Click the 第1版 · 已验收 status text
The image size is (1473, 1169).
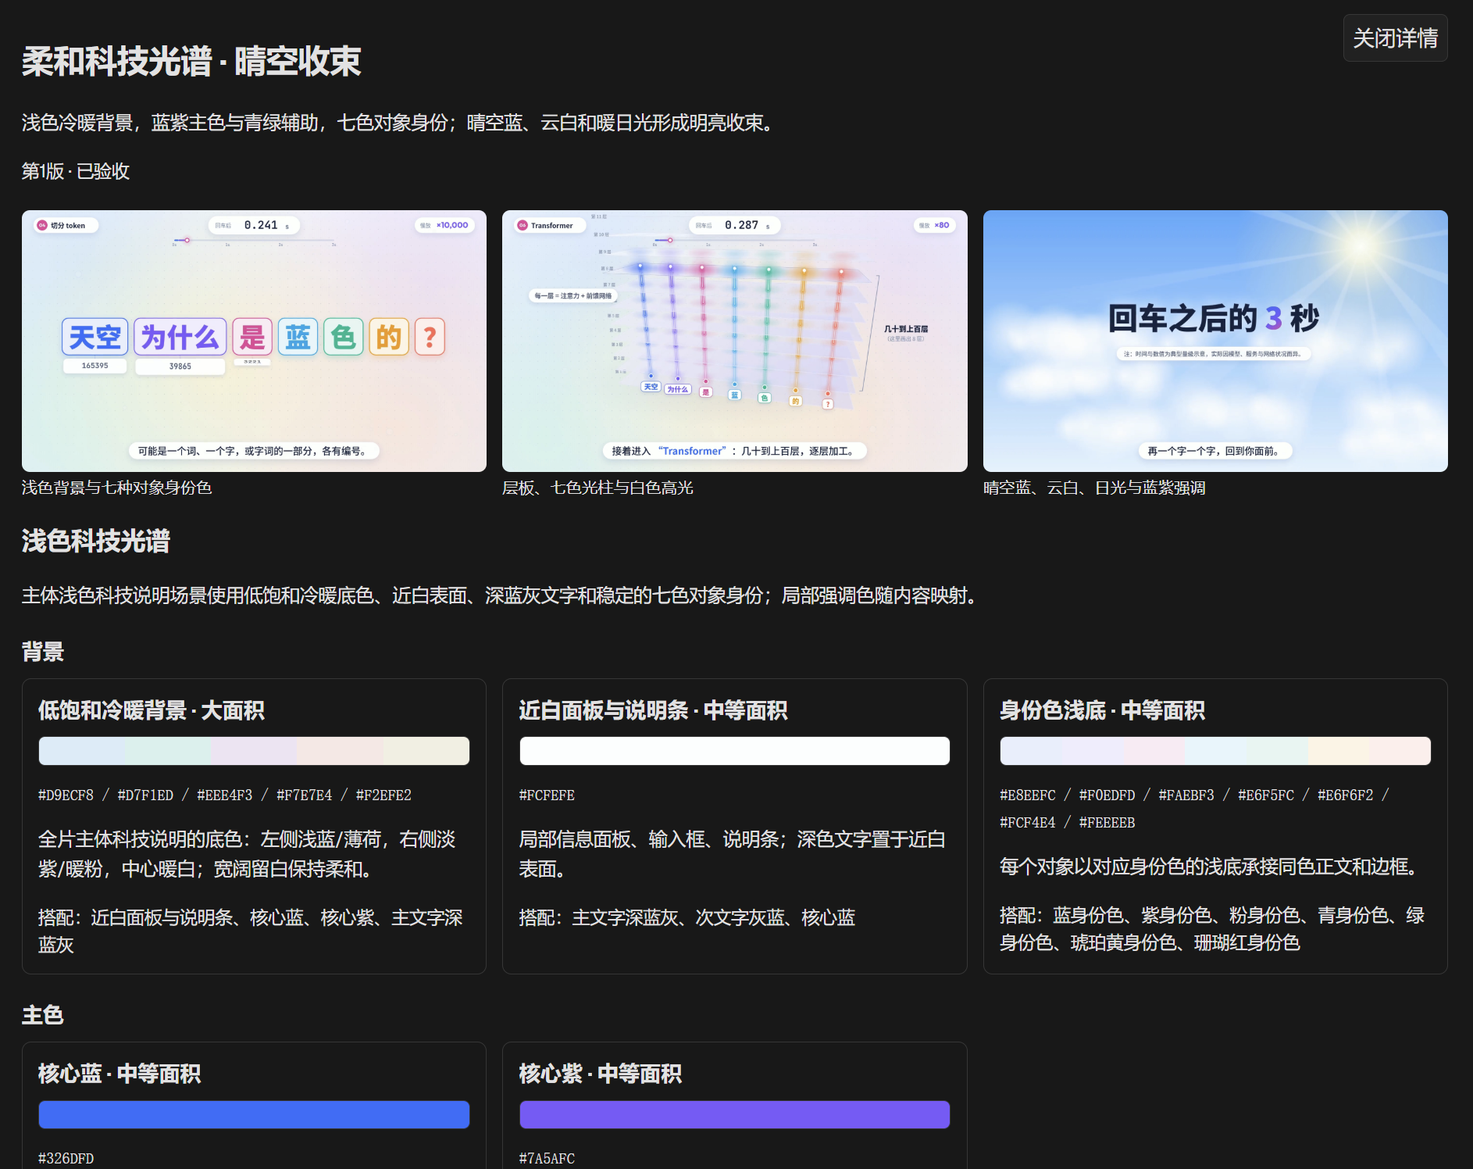(x=76, y=171)
